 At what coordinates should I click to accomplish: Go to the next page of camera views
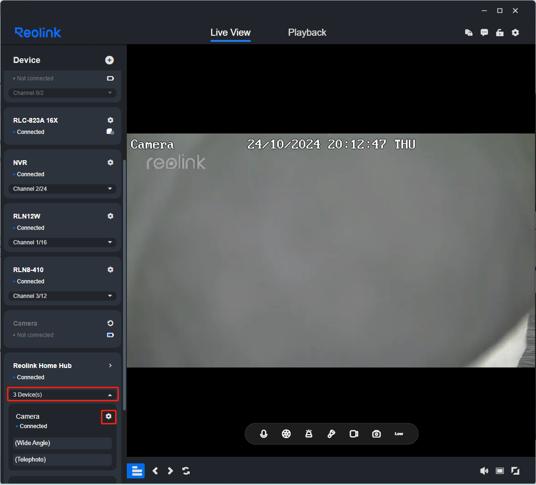click(x=170, y=471)
